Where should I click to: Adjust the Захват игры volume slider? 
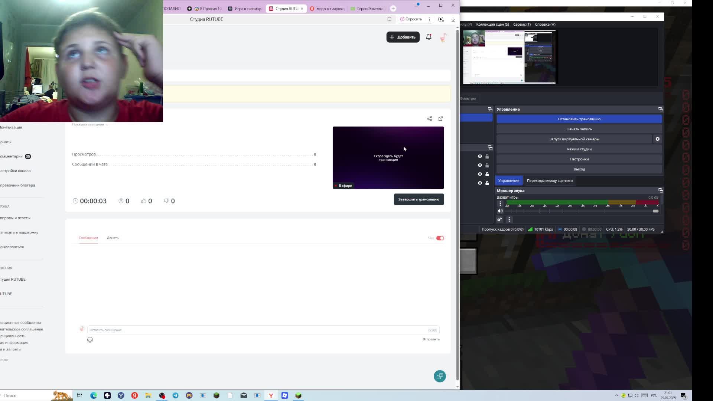[x=655, y=211]
